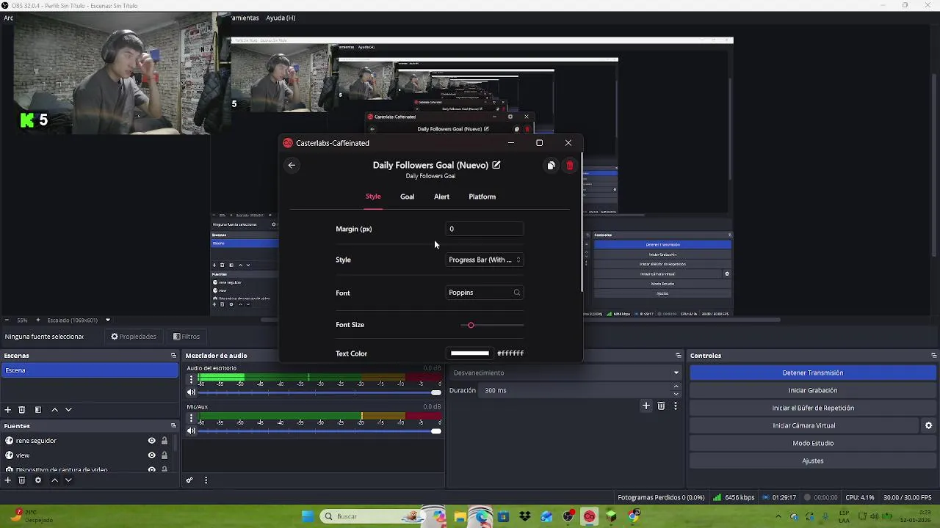Open the Text Color white swatch

[x=469, y=353]
